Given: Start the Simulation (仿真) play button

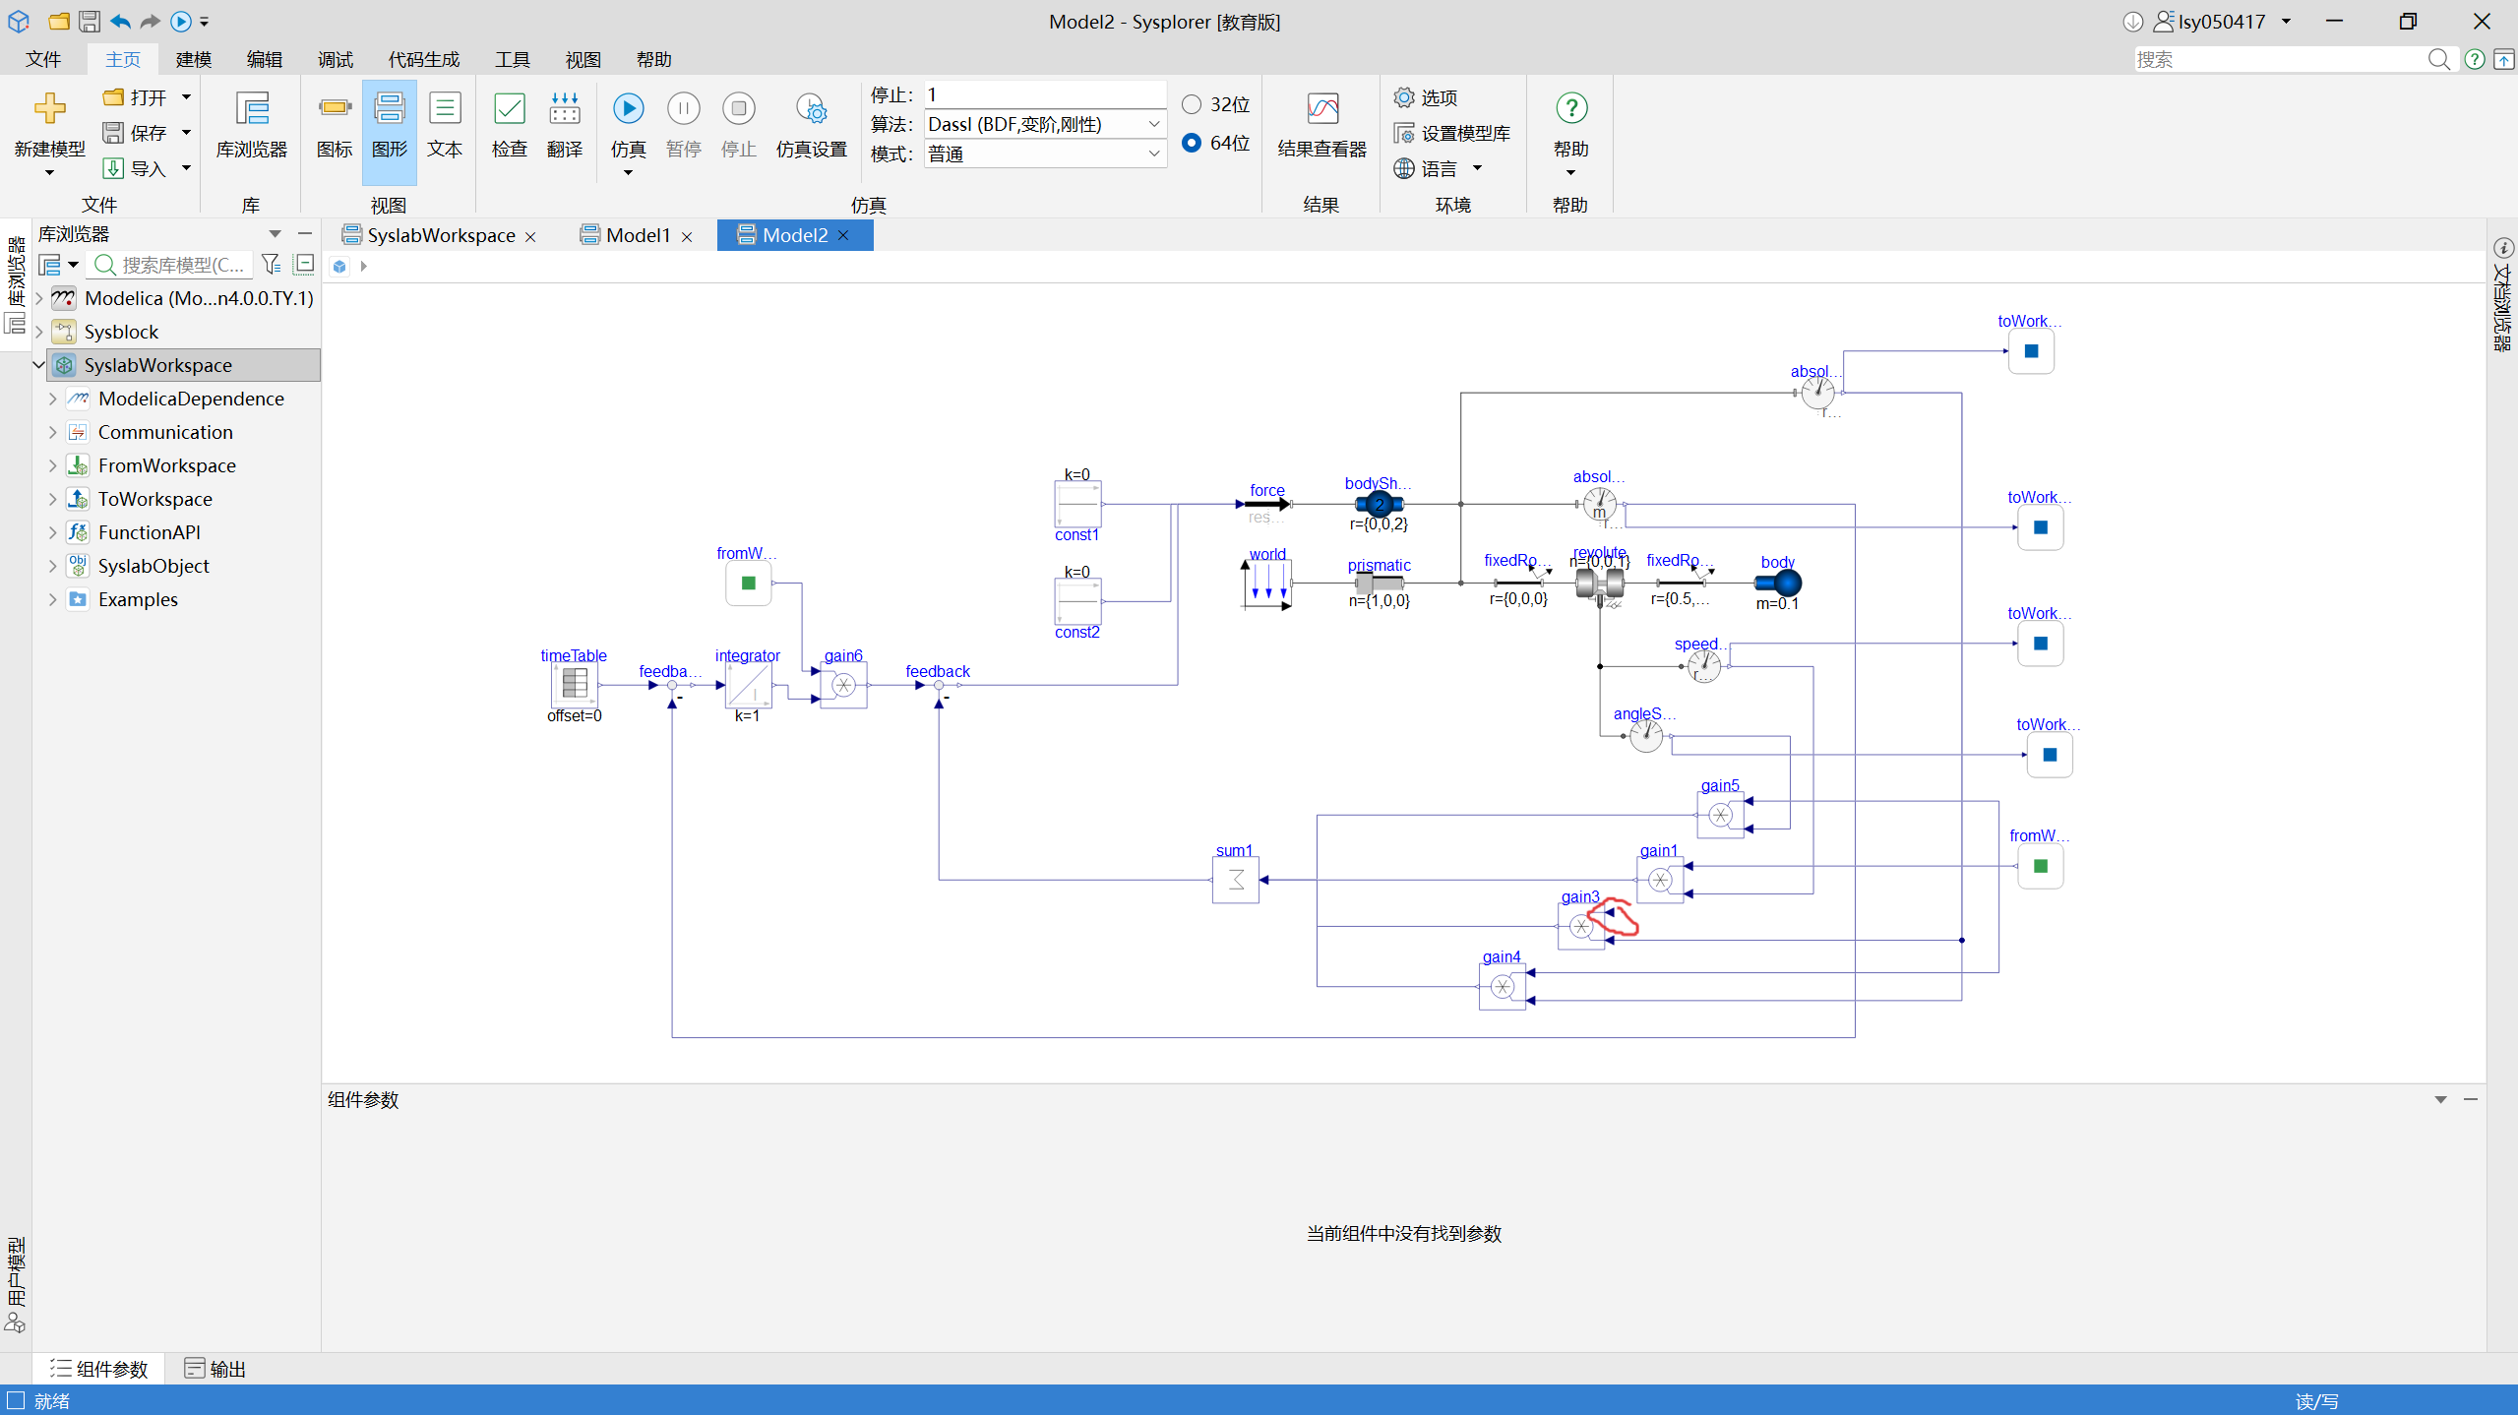Looking at the screenshot, I should click(629, 108).
